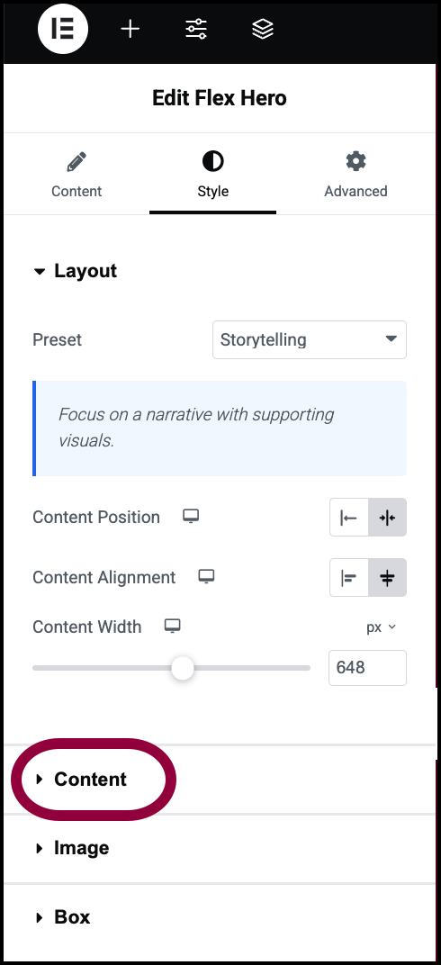Click the pencil icon for Content tab
The image size is (441, 965).
[76, 162]
